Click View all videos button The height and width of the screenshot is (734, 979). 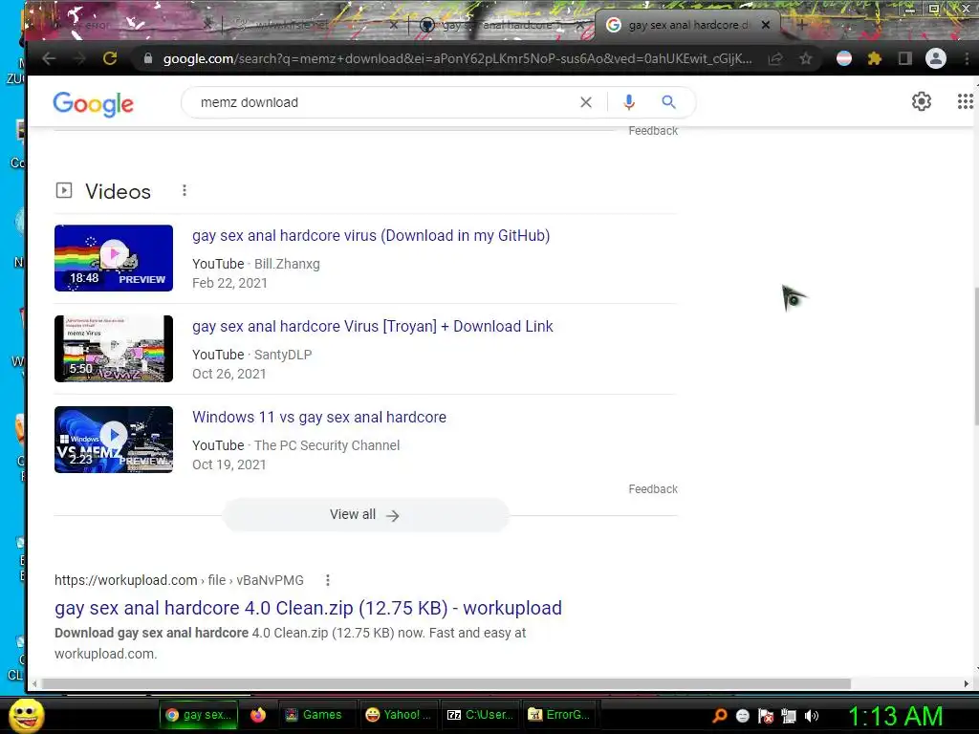coord(366,515)
